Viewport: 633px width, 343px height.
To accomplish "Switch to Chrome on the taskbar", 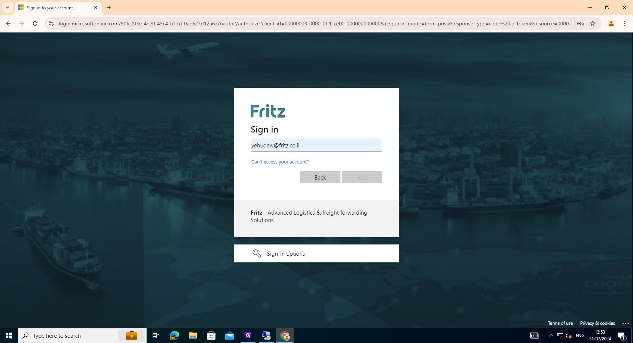I will click(285, 336).
